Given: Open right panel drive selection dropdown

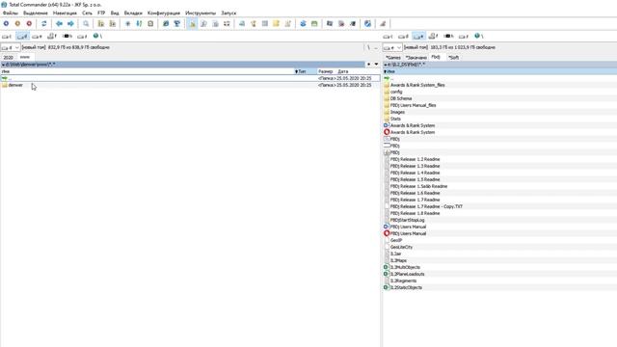Looking at the screenshot, I should coord(392,47).
